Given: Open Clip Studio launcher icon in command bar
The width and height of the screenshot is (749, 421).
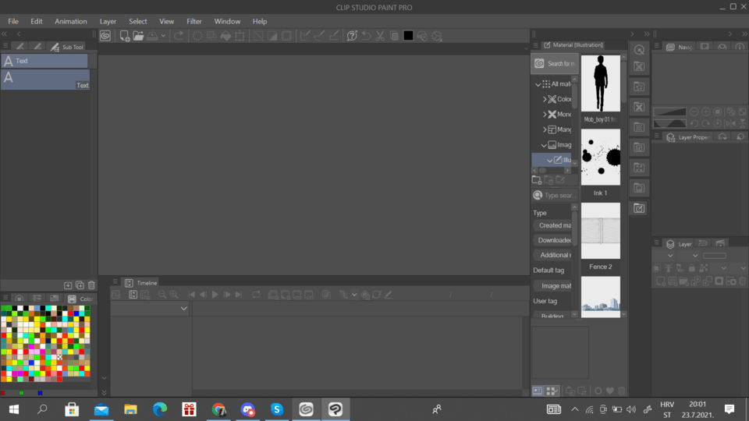Looking at the screenshot, I should [x=105, y=36].
